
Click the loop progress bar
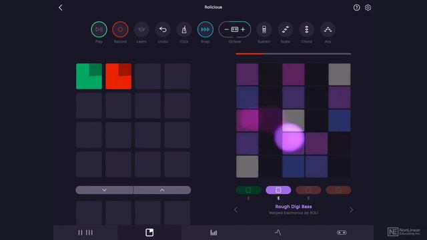click(294, 54)
